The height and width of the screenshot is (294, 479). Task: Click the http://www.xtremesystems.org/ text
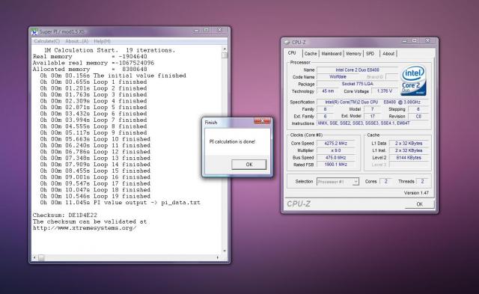(x=85, y=228)
